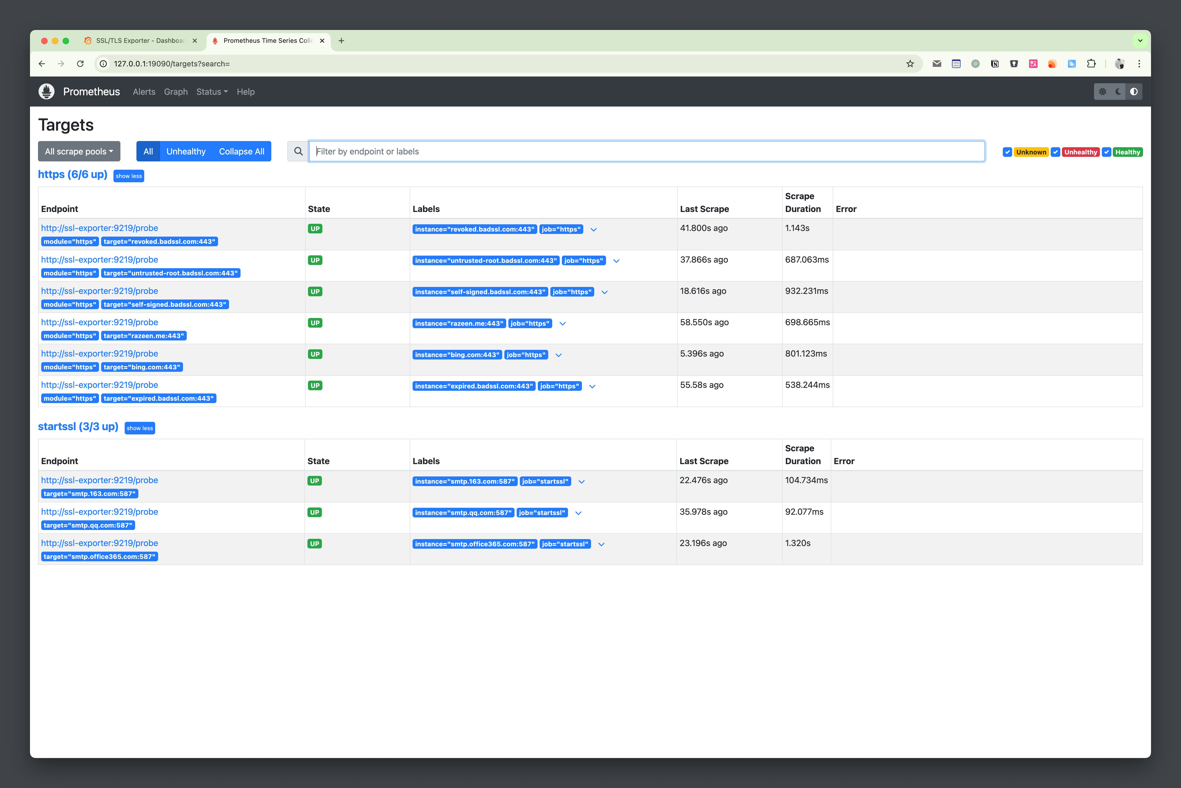The image size is (1181, 788).
Task: Expand labels for smtp.163.com row
Action: (582, 482)
